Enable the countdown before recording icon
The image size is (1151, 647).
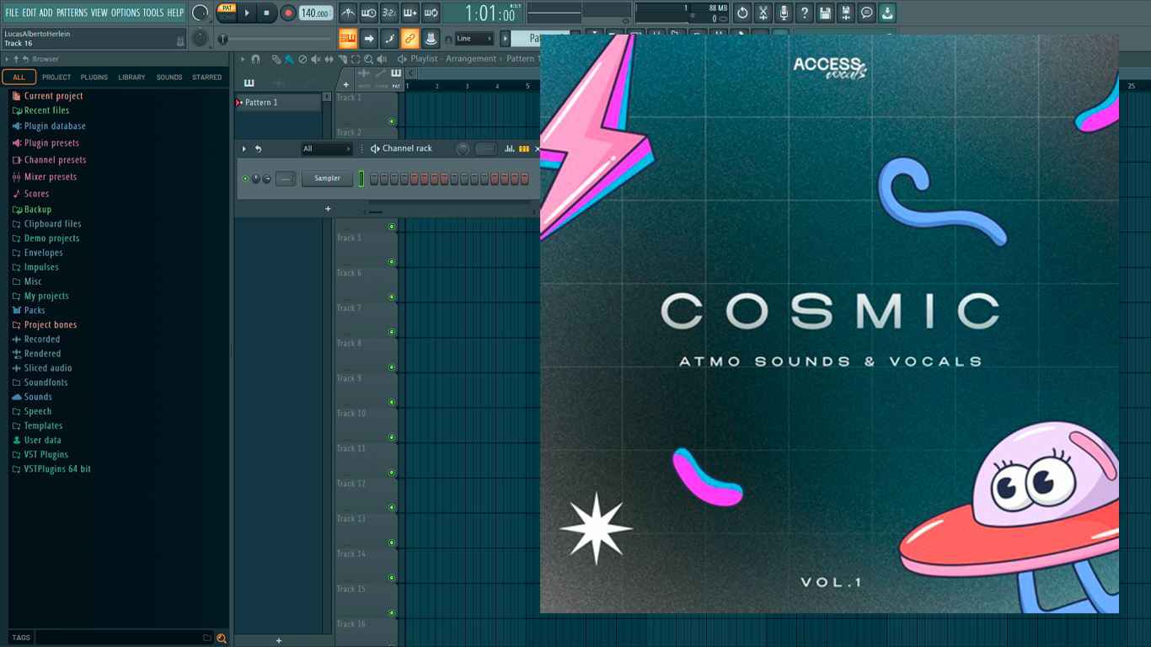[x=389, y=13]
